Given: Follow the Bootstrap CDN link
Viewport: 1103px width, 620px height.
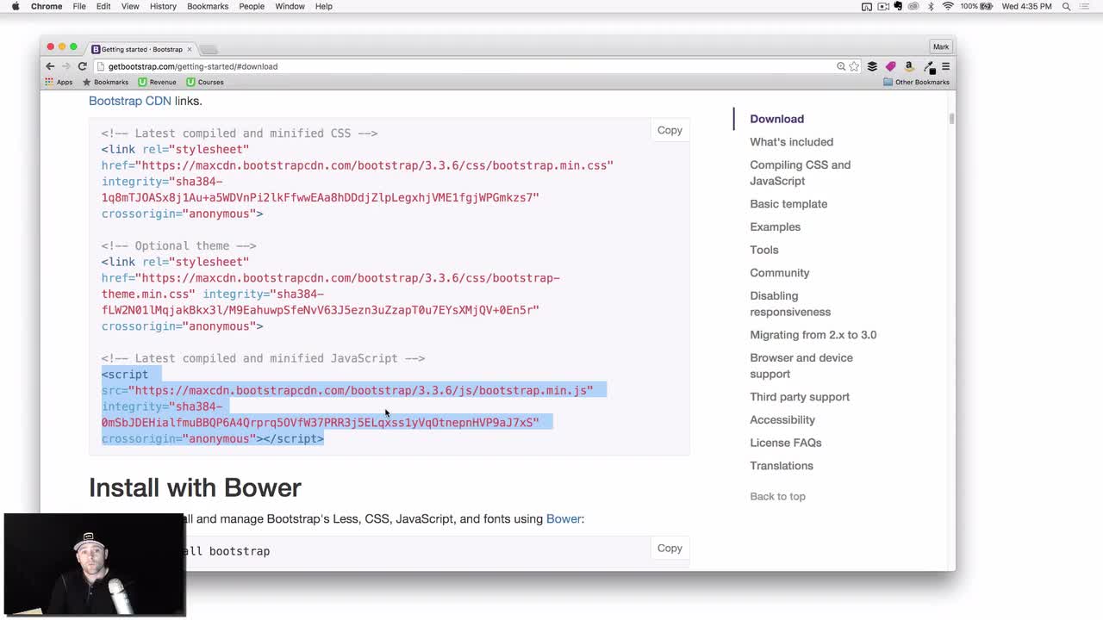Looking at the screenshot, I should pos(130,101).
